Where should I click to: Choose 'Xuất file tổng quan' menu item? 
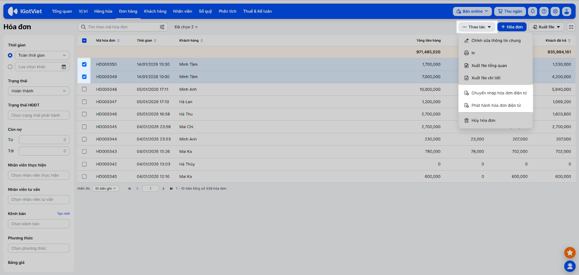point(495,65)
